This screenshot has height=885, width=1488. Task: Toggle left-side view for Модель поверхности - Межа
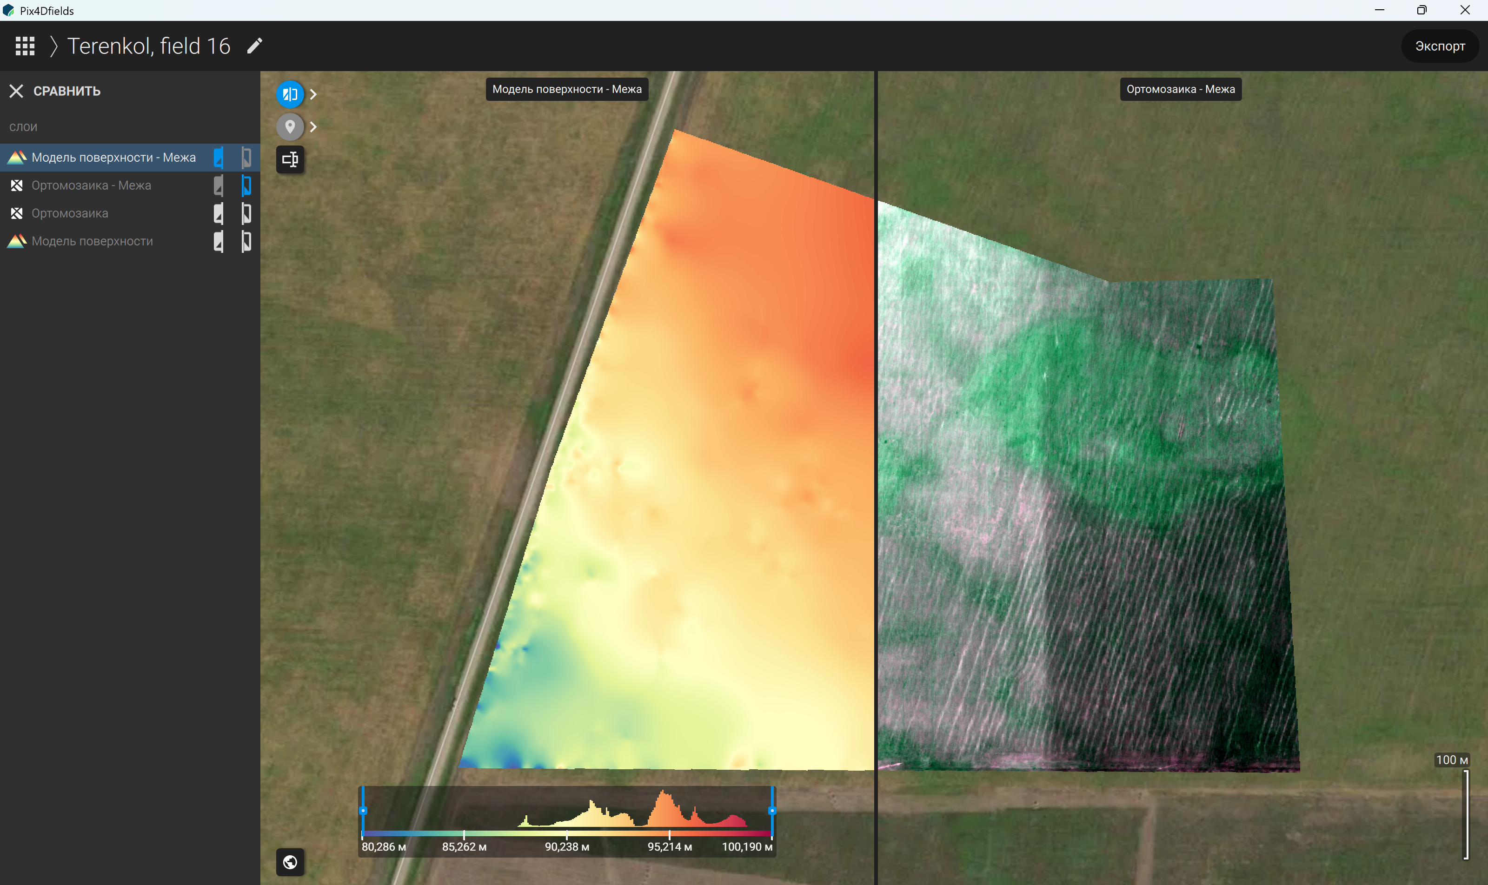click(219, 158)
